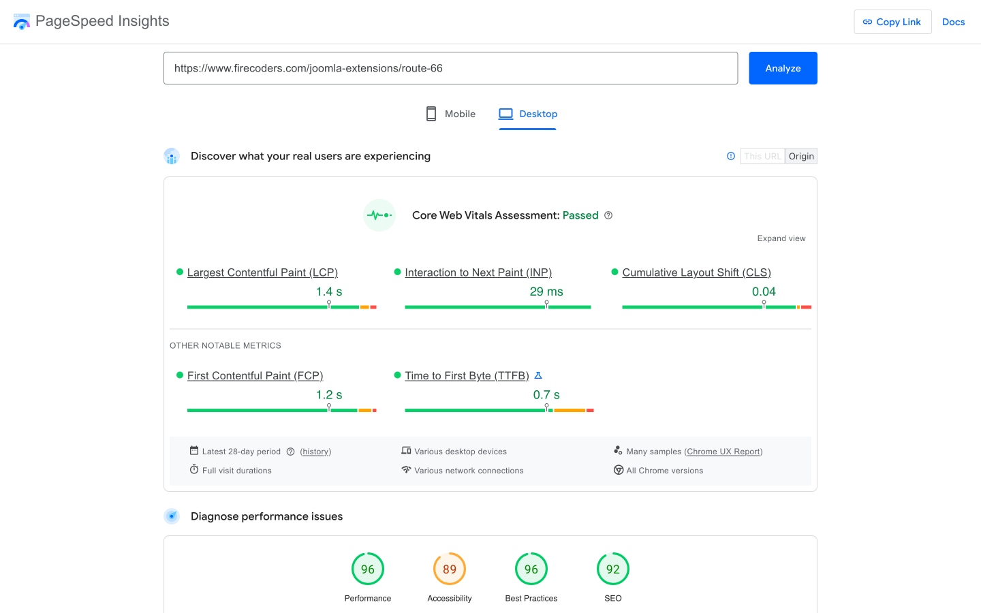This screenshot has height=613, width=981.
Task: Click the desktop laptop icon
Action: (x=505, y=114)
